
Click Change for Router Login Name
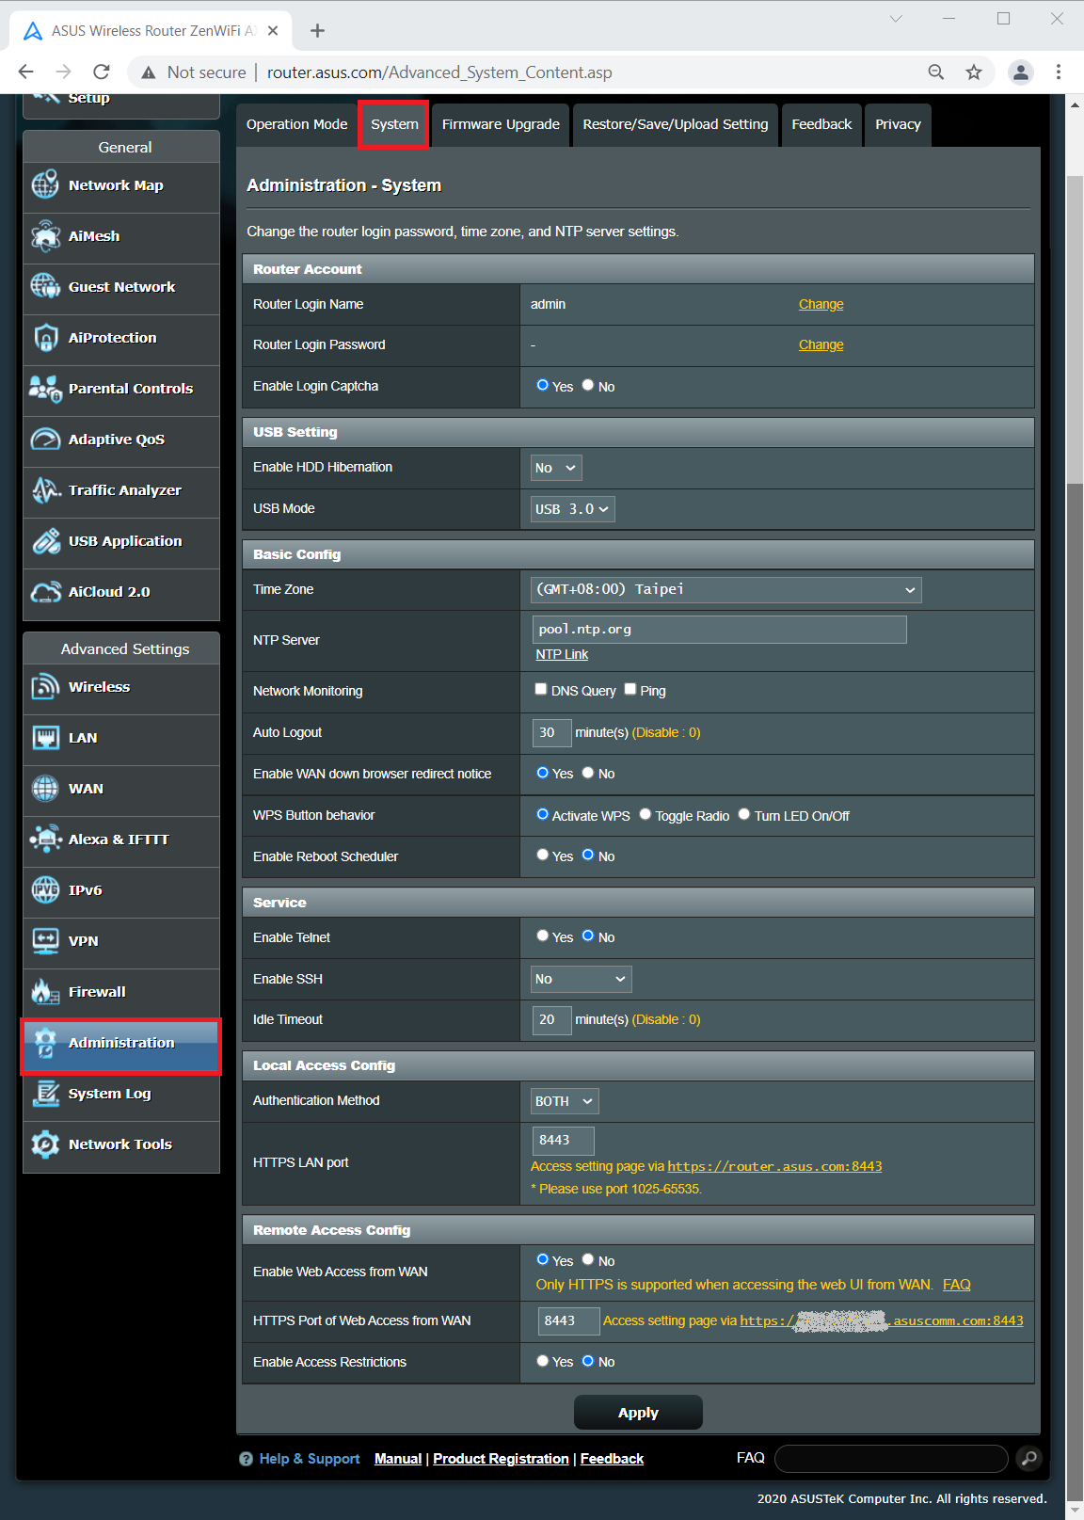(x=821, y=304)
